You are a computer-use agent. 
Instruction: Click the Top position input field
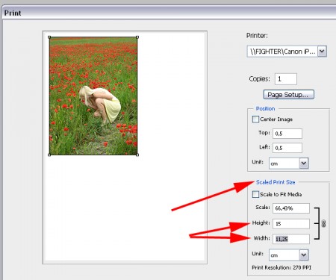pyautogui.click(x=287, y=134)
